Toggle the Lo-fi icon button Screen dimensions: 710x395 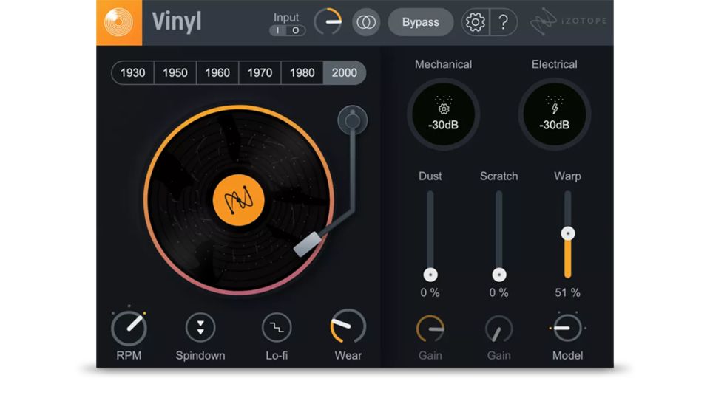(x=277, y=326)
